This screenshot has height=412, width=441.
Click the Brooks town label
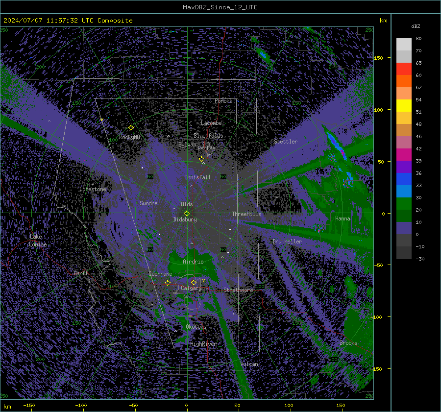348,343
